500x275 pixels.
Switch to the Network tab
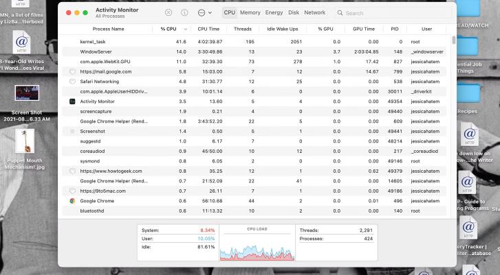315,12
